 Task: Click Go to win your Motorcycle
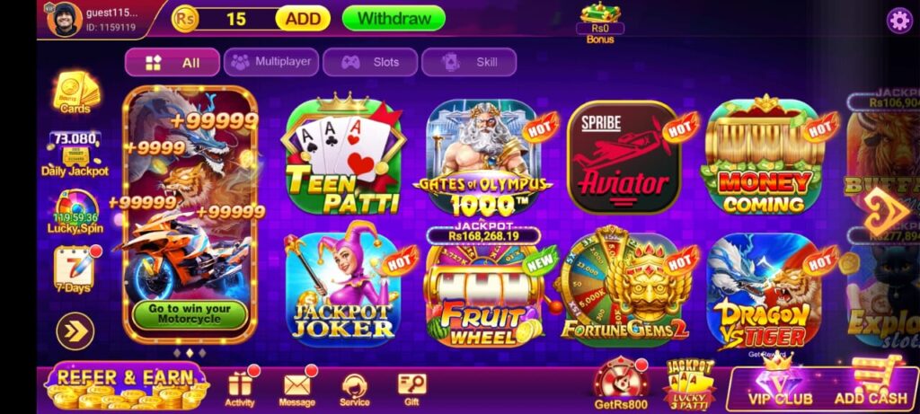190,315
